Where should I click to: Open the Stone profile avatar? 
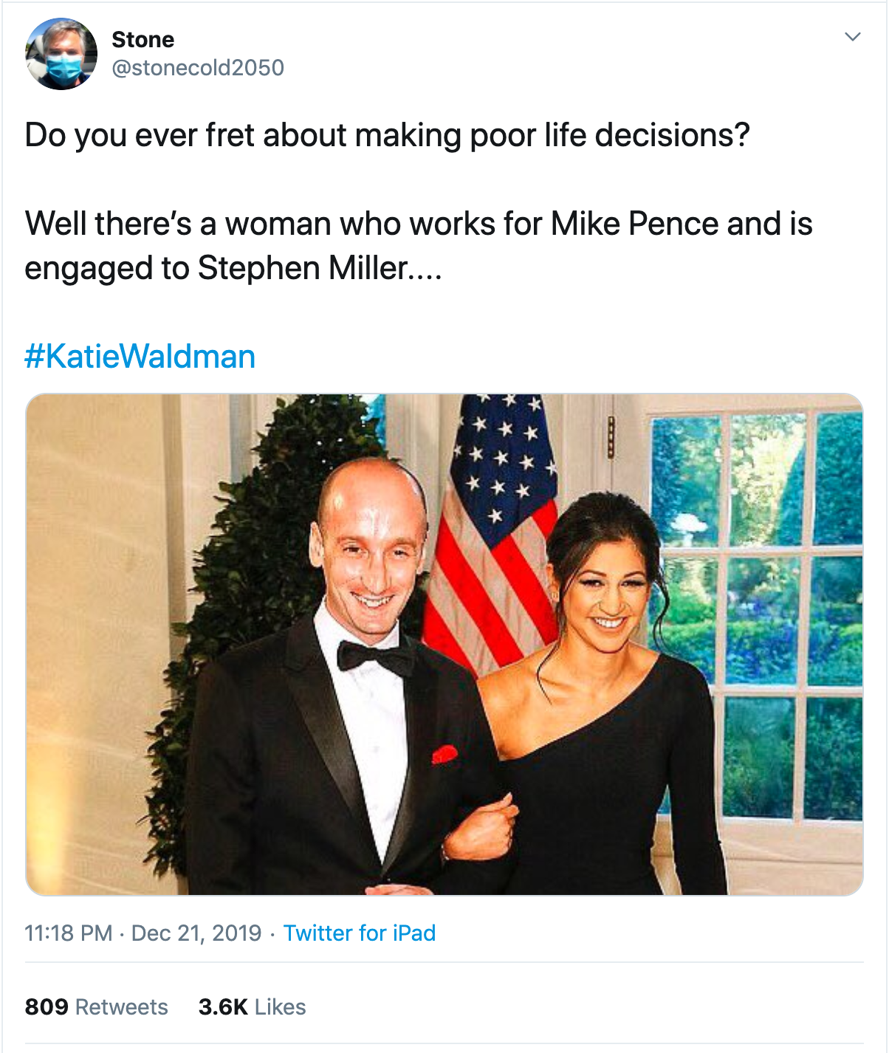(x=61, y=54)
